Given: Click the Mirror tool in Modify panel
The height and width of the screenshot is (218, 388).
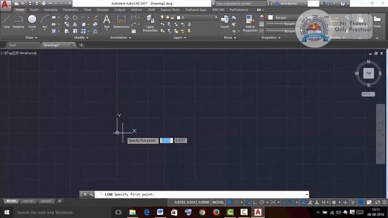Looking at the screenshot, I should pyautogui.click(x=75, y=24).
